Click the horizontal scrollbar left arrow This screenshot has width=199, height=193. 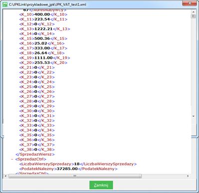click(x=5, y=176)
